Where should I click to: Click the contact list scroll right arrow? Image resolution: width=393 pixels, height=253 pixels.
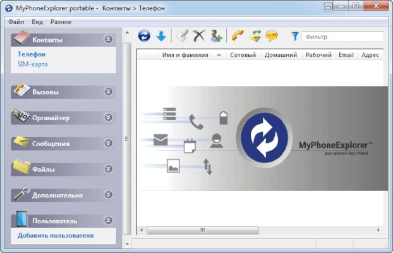click(x=378, y=230)
